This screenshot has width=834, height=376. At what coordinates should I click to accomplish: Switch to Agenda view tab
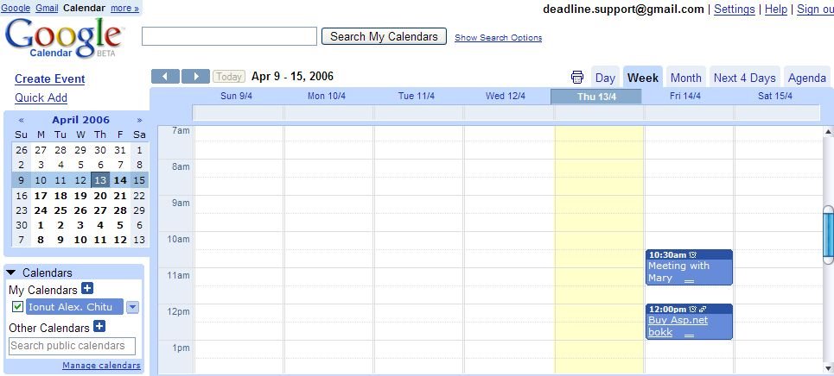click(x=807, y=78)
